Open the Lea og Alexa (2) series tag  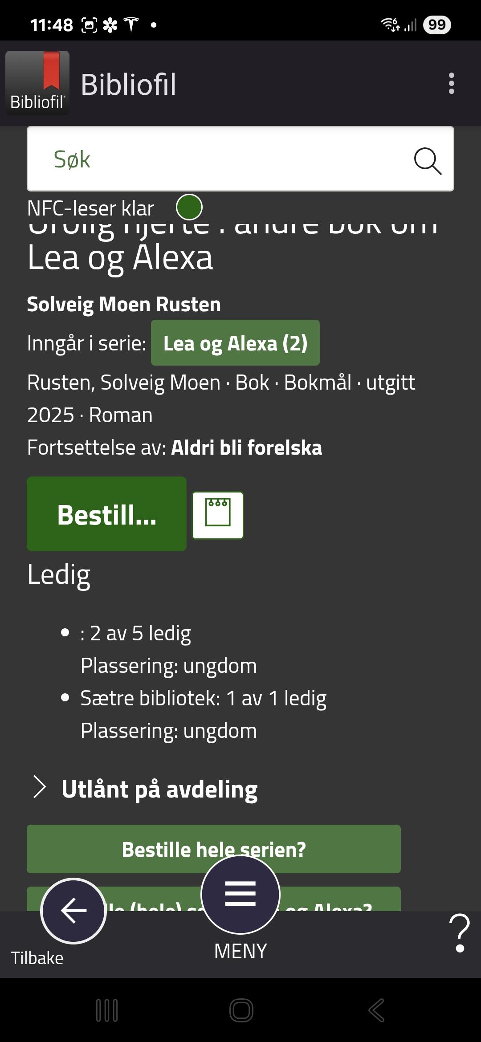click(x=235, y=343)
